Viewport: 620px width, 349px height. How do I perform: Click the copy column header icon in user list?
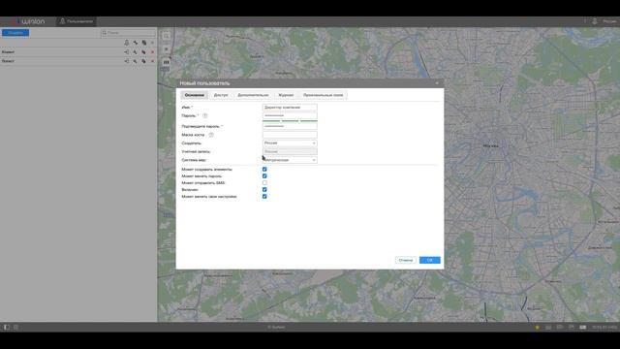144,43
